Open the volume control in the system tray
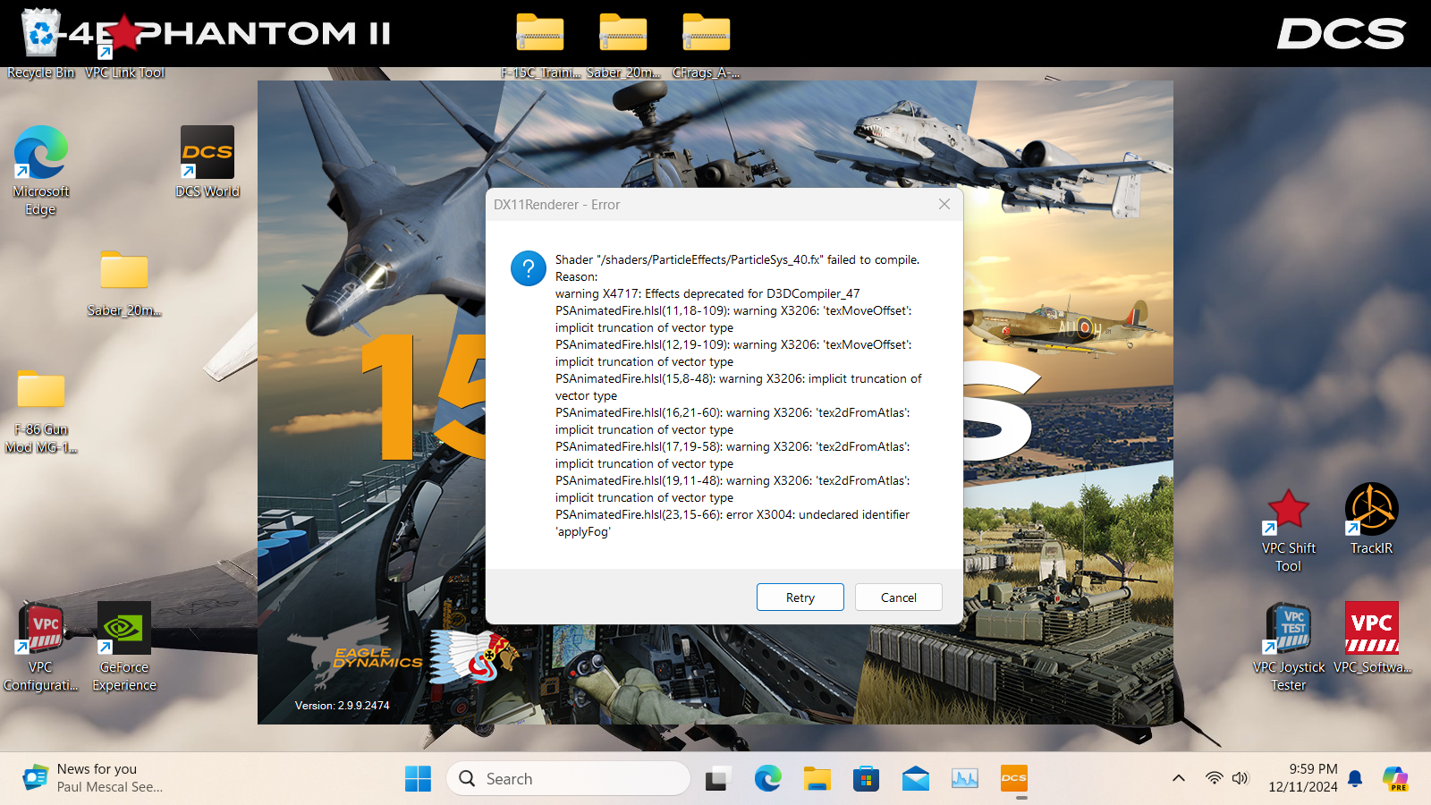 point(1240,778)
